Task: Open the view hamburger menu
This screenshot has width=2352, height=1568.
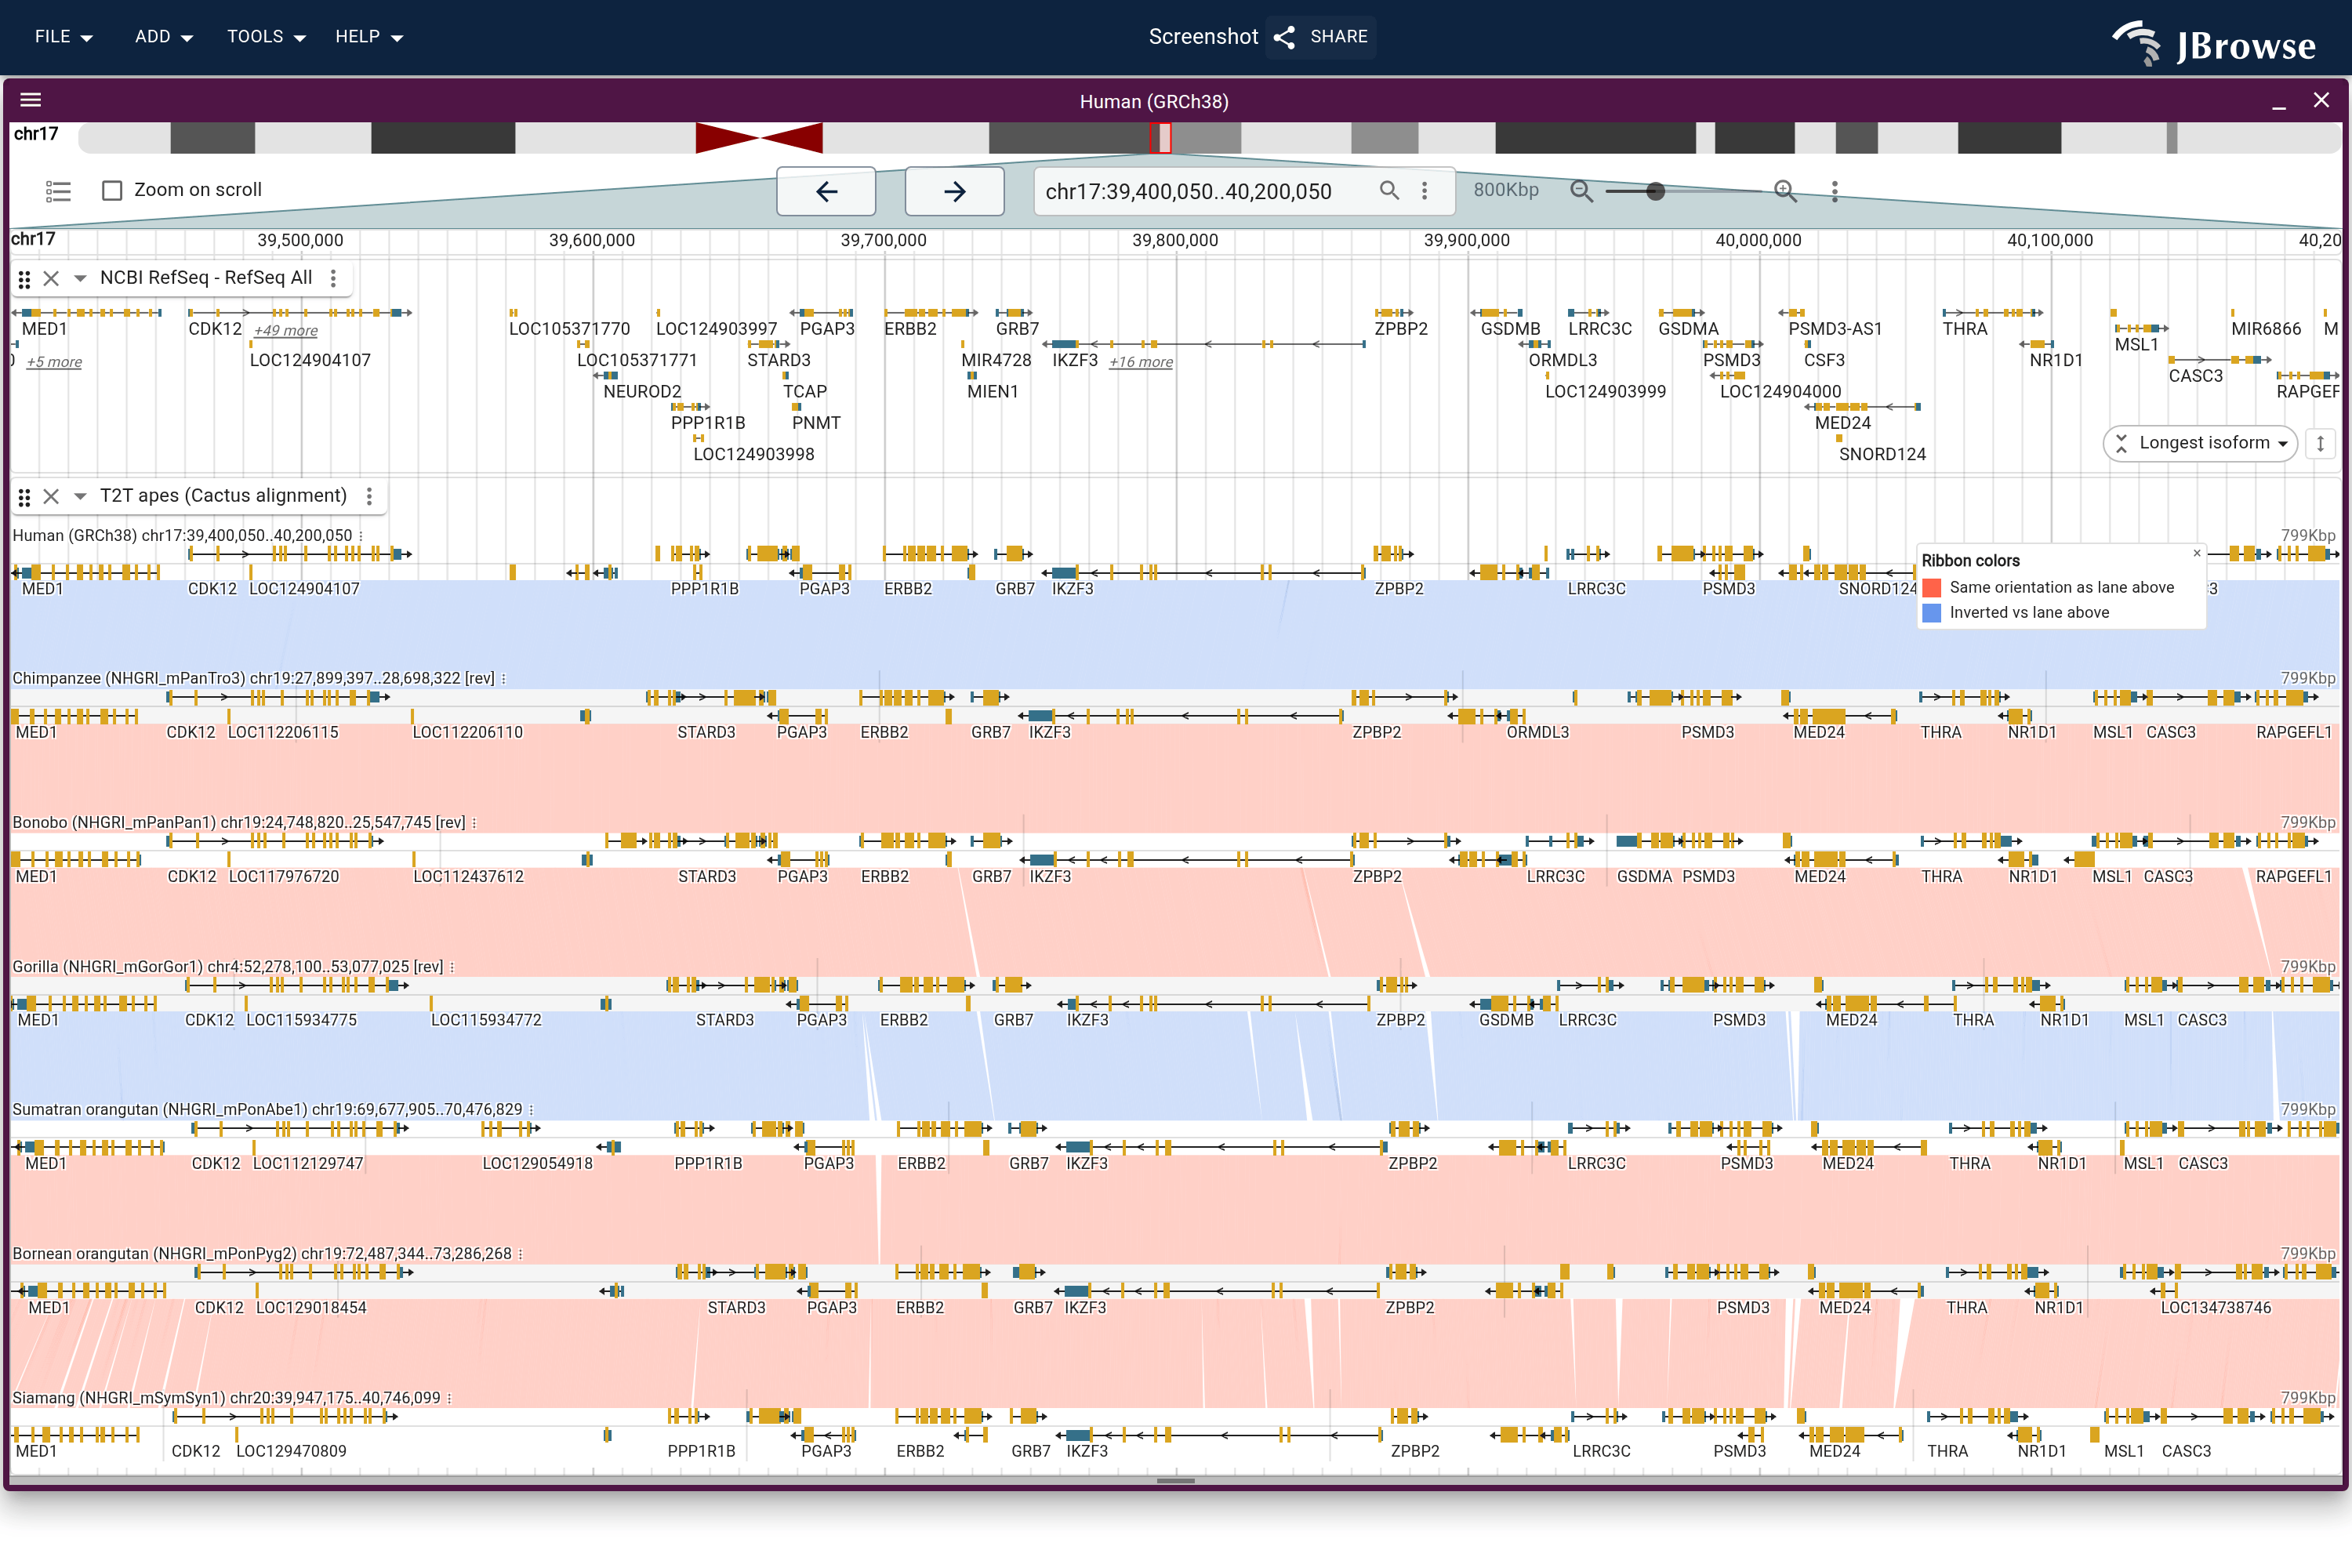Action: click(31, 100)
